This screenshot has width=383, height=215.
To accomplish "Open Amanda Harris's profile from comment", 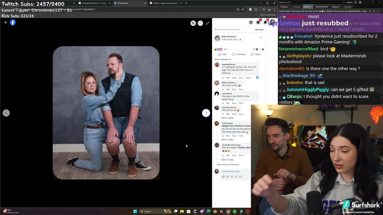I will tap(228, 64).
